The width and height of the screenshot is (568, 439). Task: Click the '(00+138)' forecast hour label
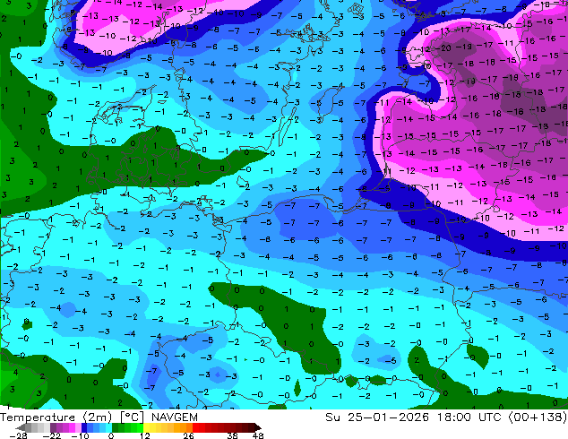pyautogui.click(x=538, y=417)
